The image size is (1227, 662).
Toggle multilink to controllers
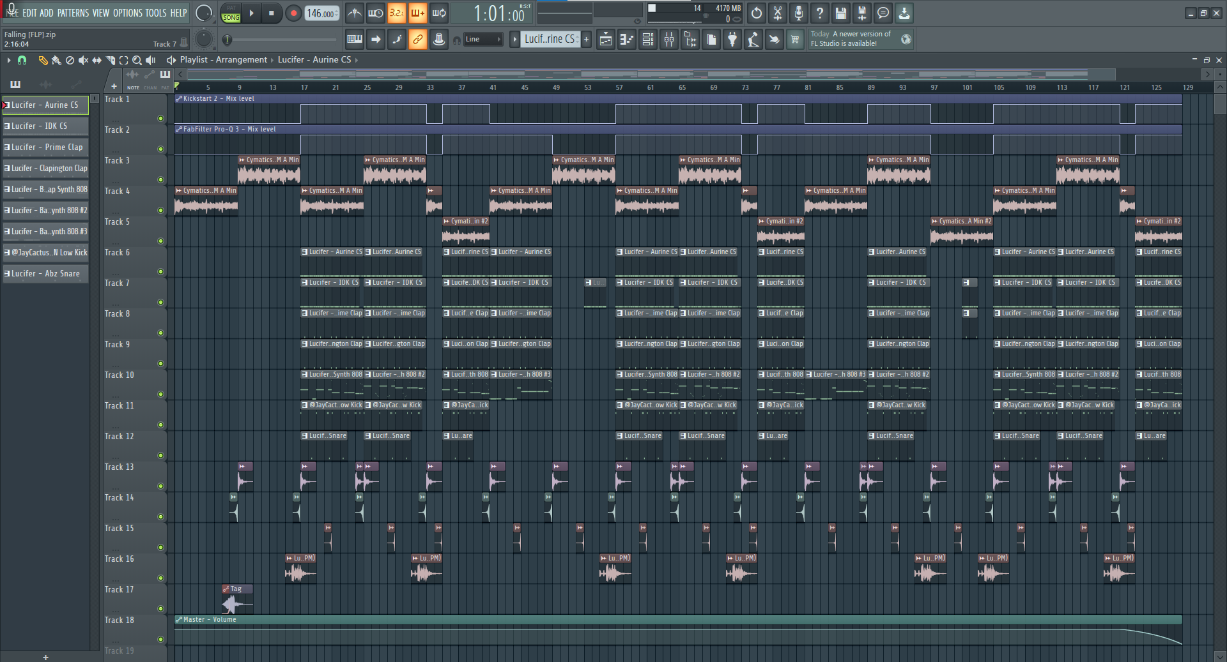tap(417, 40)
